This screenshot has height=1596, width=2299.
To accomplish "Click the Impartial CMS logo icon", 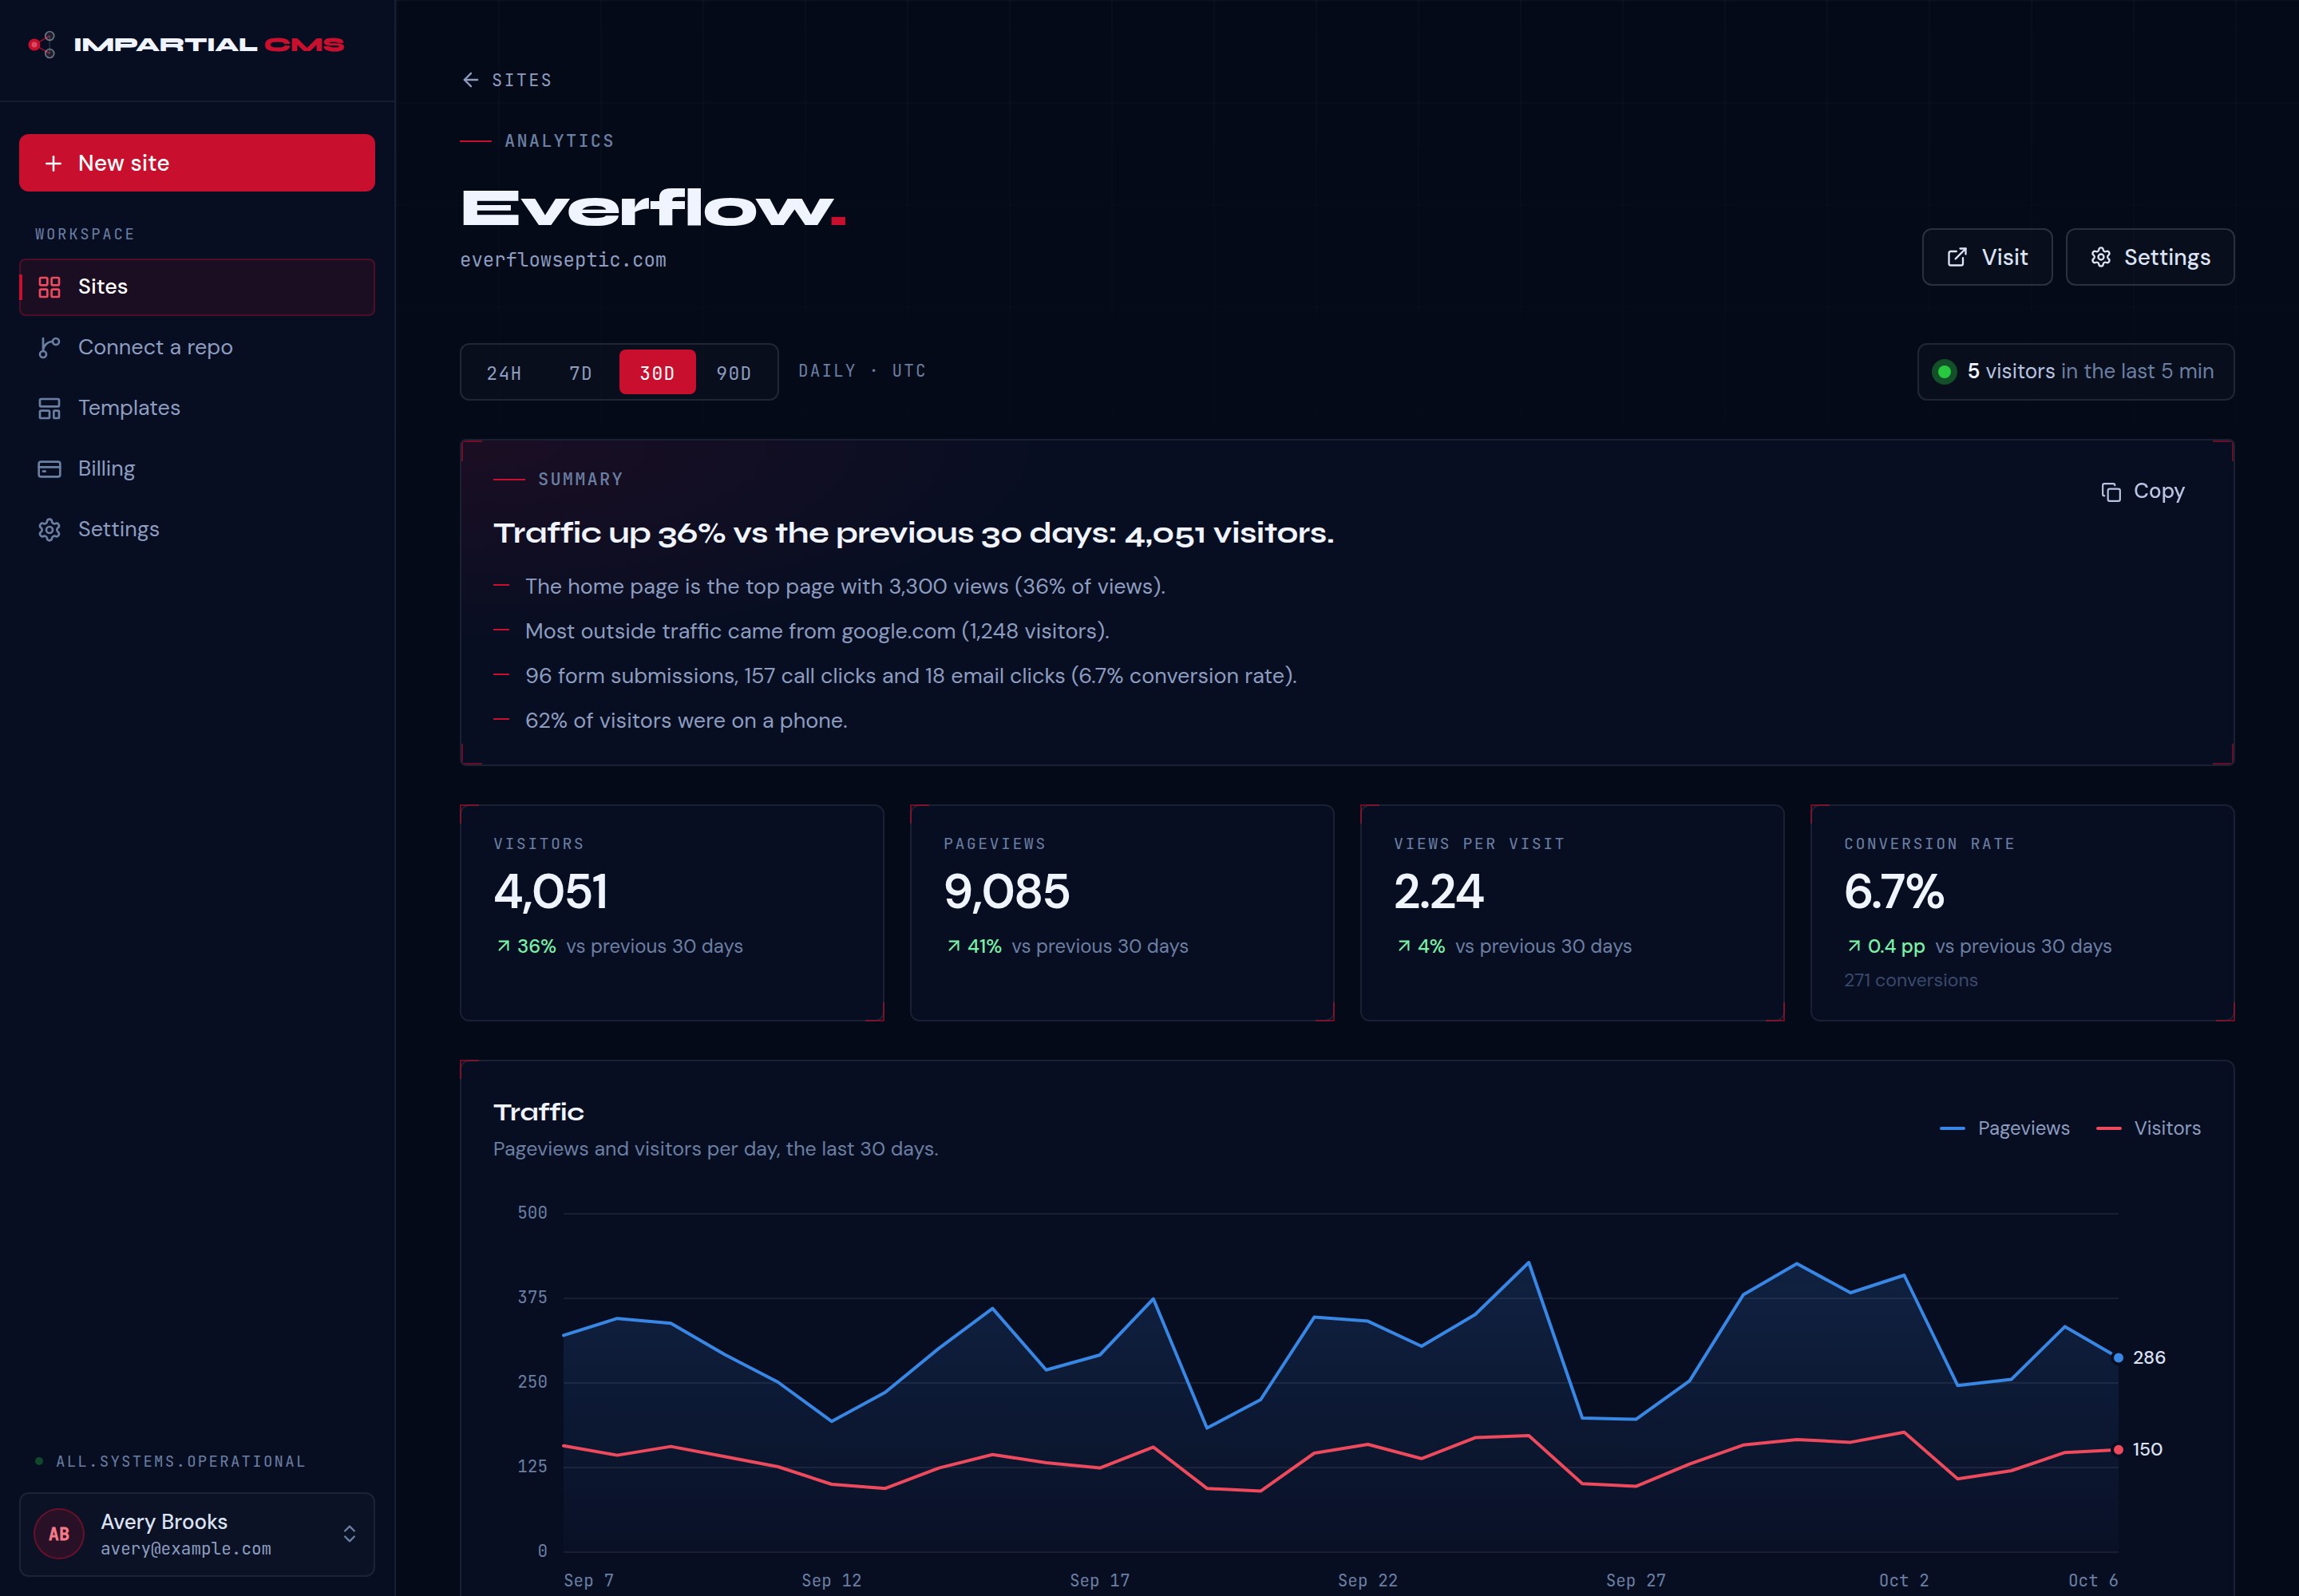I will pyautogui.click(x=43, y=44).
